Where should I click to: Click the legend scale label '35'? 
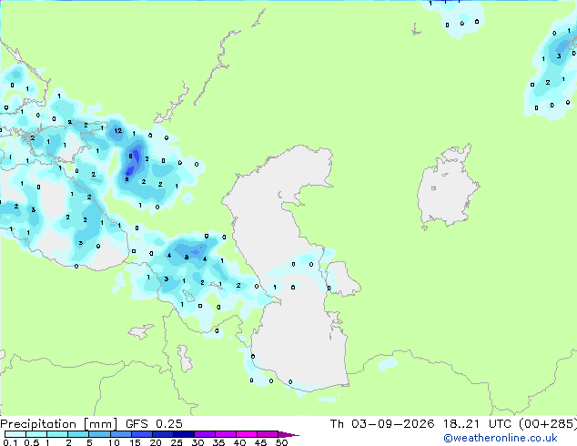(218, 442)
